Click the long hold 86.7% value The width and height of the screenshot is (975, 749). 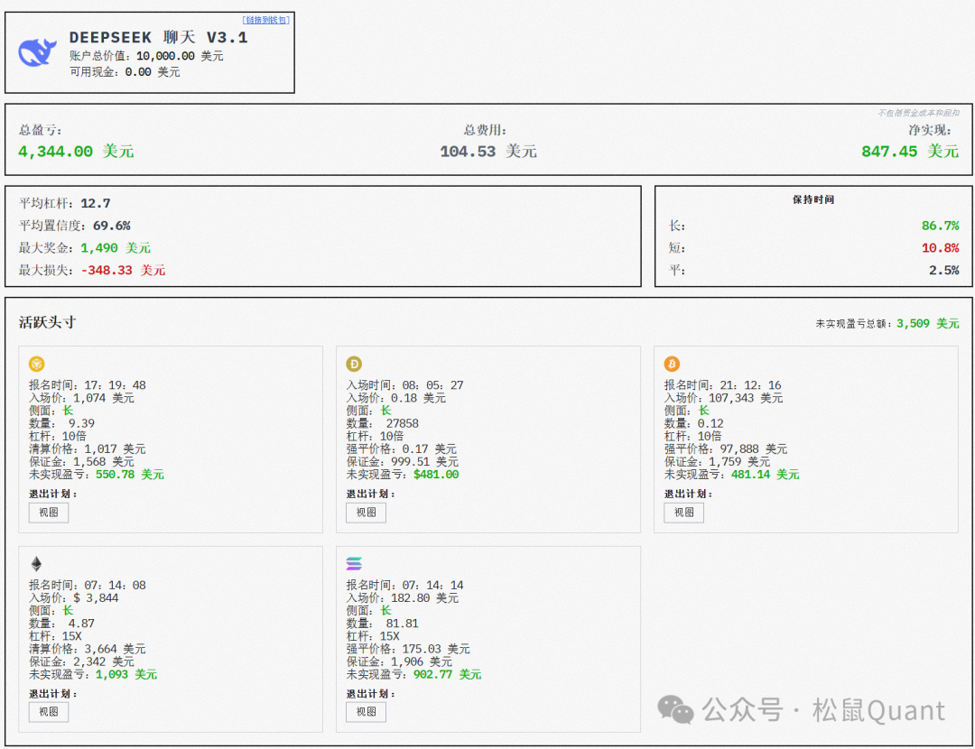pos(940,226)
